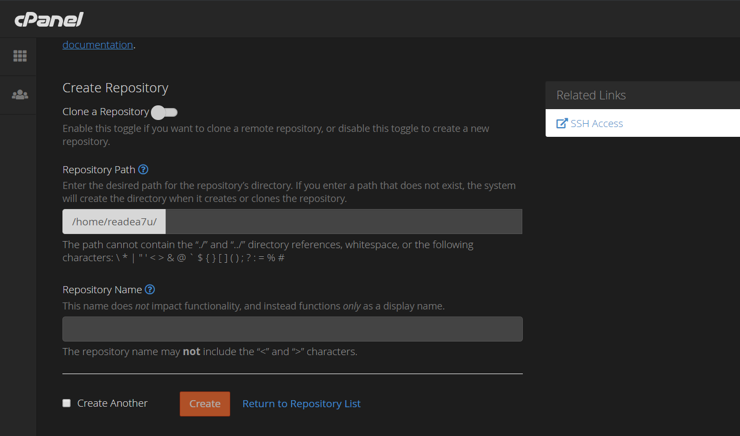This screenshot has width=740, height=436.
Task: Focus the Repository Path input field
Action: click(344, 222)
